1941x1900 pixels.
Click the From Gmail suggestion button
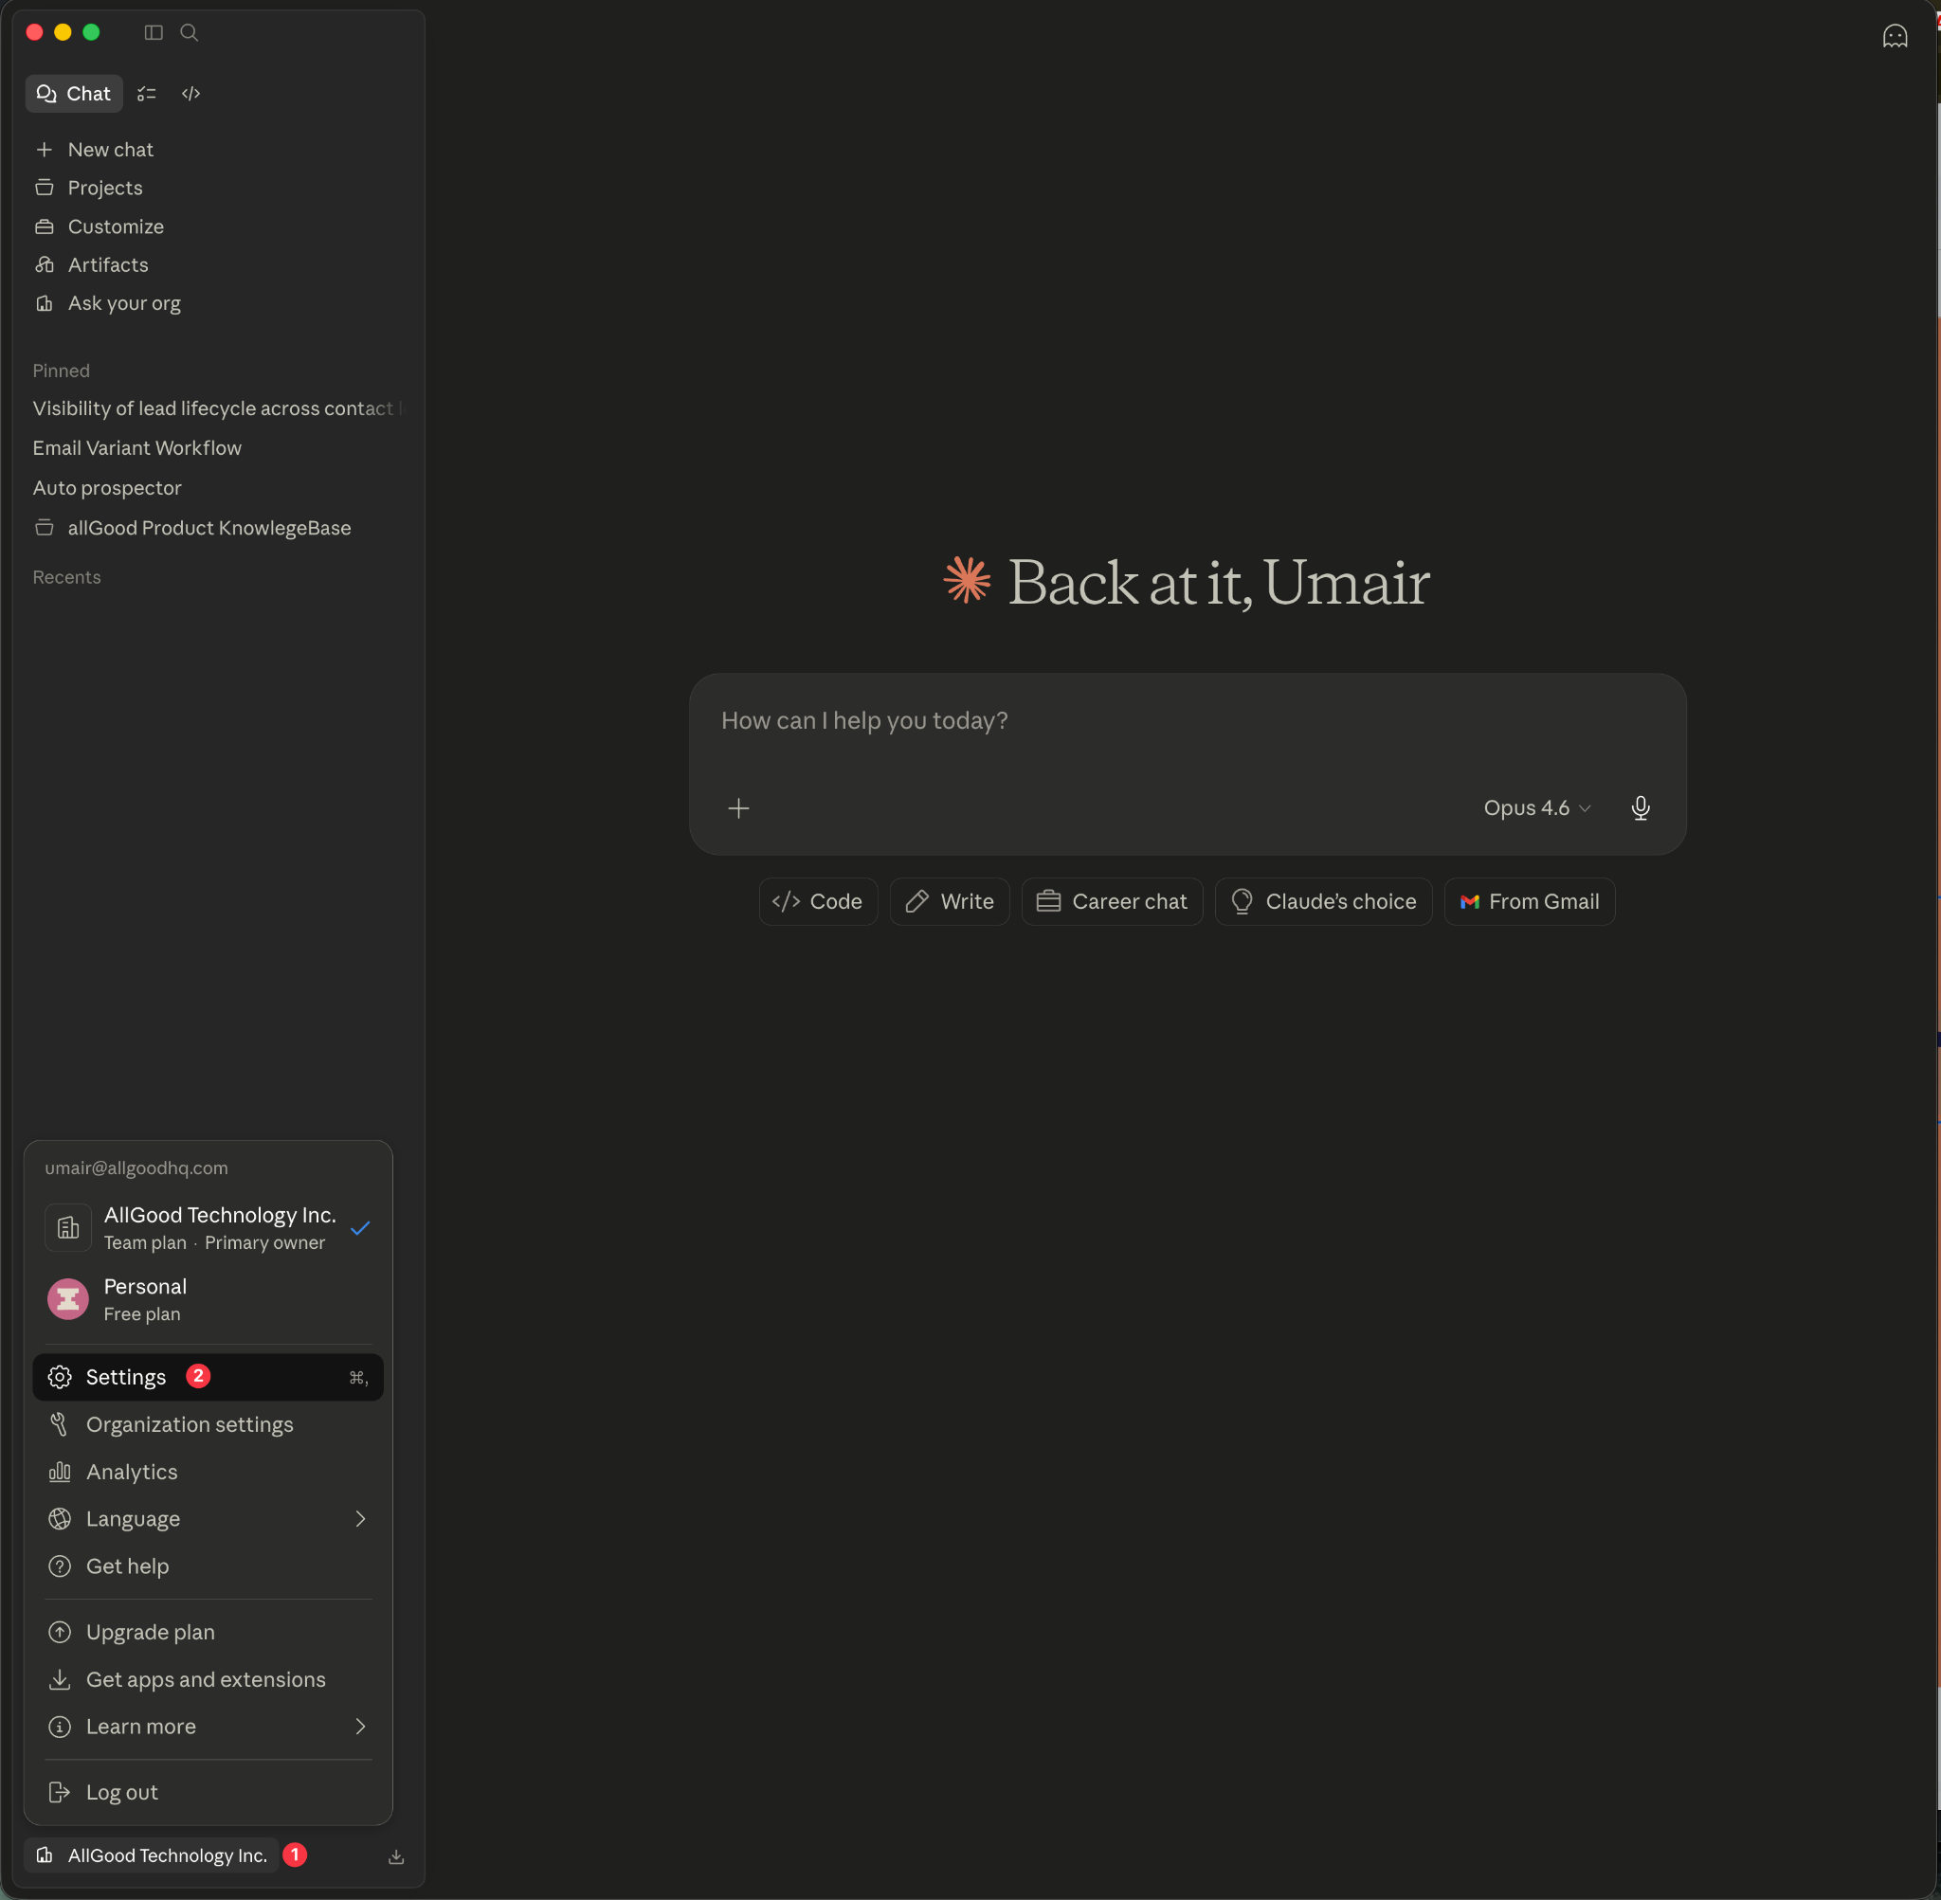[x=1529, y=901]
